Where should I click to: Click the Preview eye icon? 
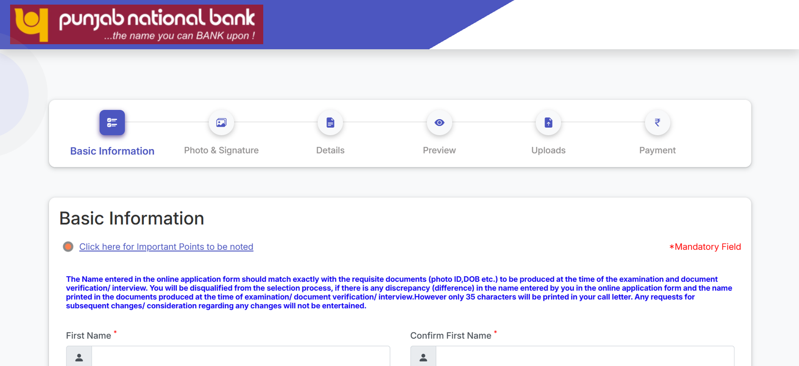coord(439,123)
